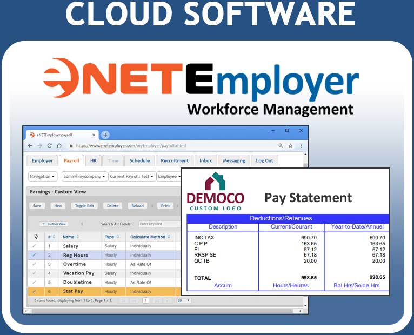Expand Current Payroll: Test dropdown

132,176
